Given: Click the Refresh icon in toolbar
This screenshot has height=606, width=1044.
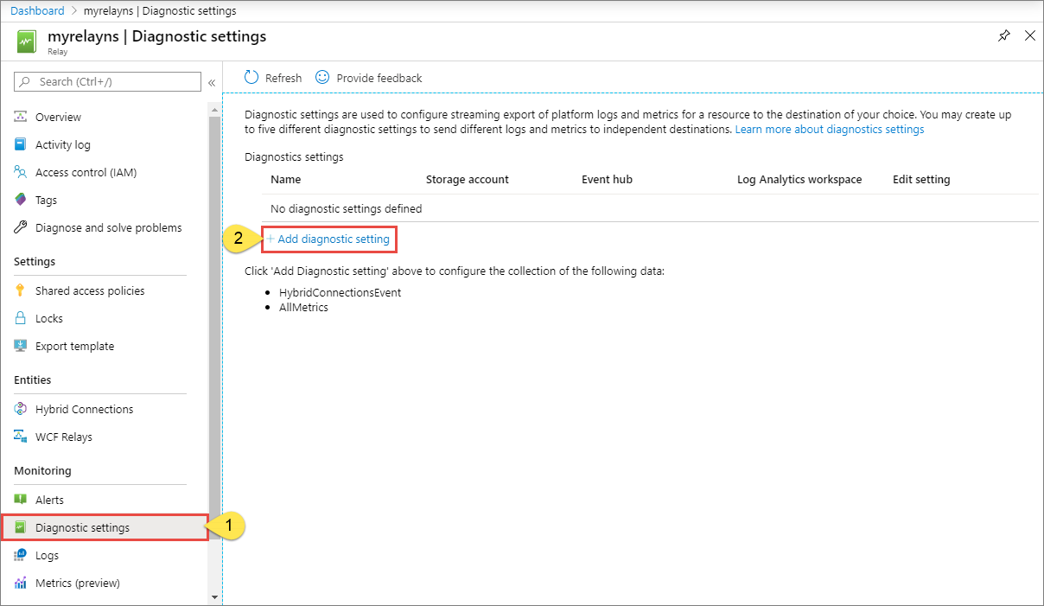Looking at the screenshot, I should pos(251,78).
